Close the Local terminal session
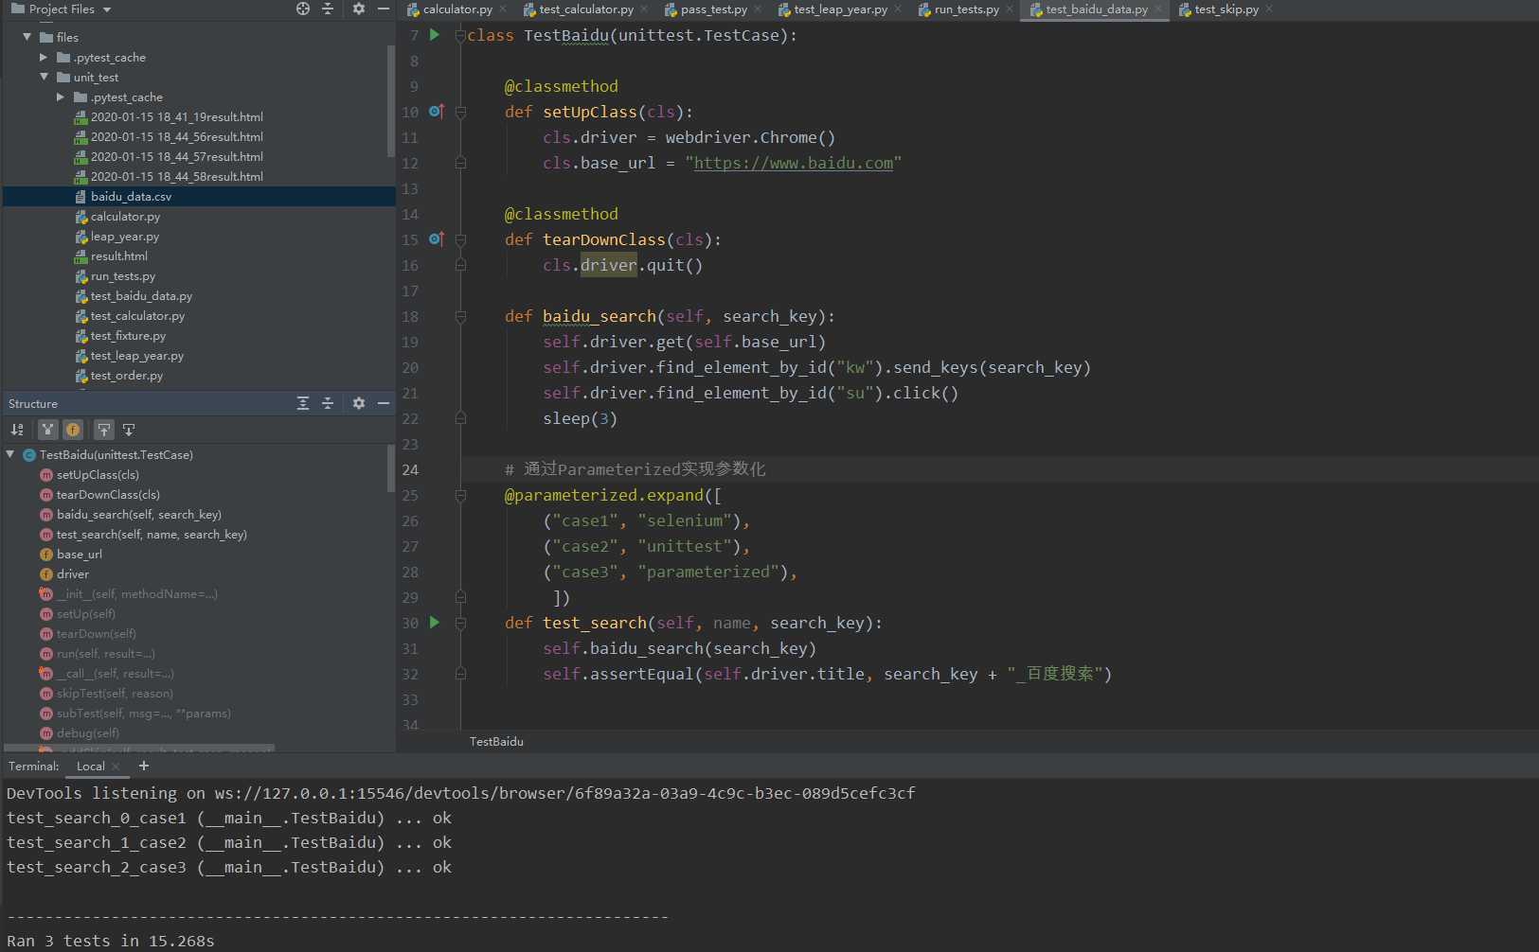Viewport: 1539px width, 952px height. [116, 767]
